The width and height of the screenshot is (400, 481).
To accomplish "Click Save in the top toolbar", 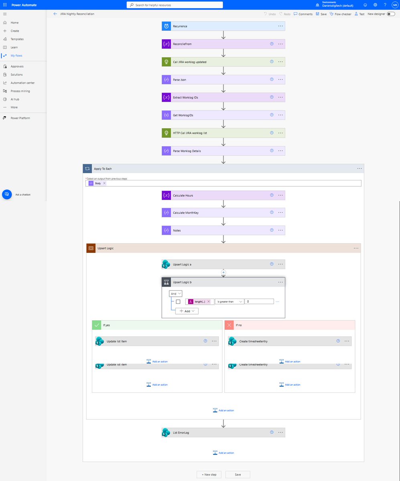I will (x=321, y=14).
